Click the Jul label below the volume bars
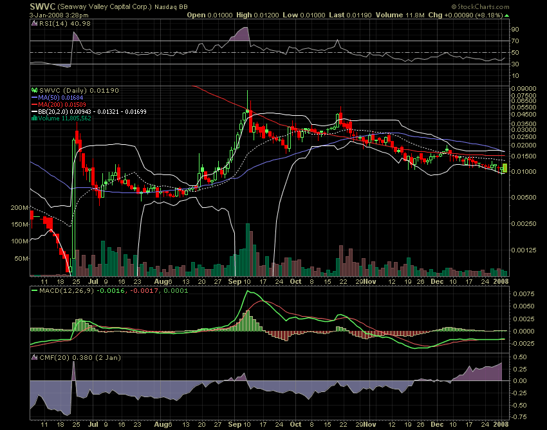Screen dimensions: 547x430 point(93,282)
